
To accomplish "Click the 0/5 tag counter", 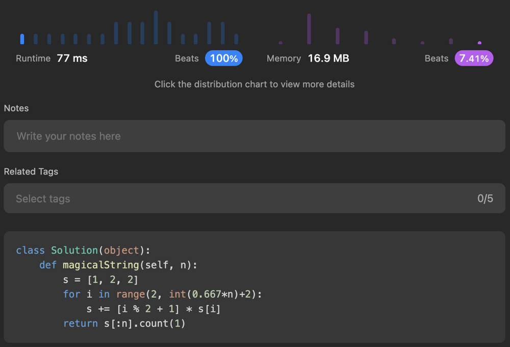I will [485, 199].
